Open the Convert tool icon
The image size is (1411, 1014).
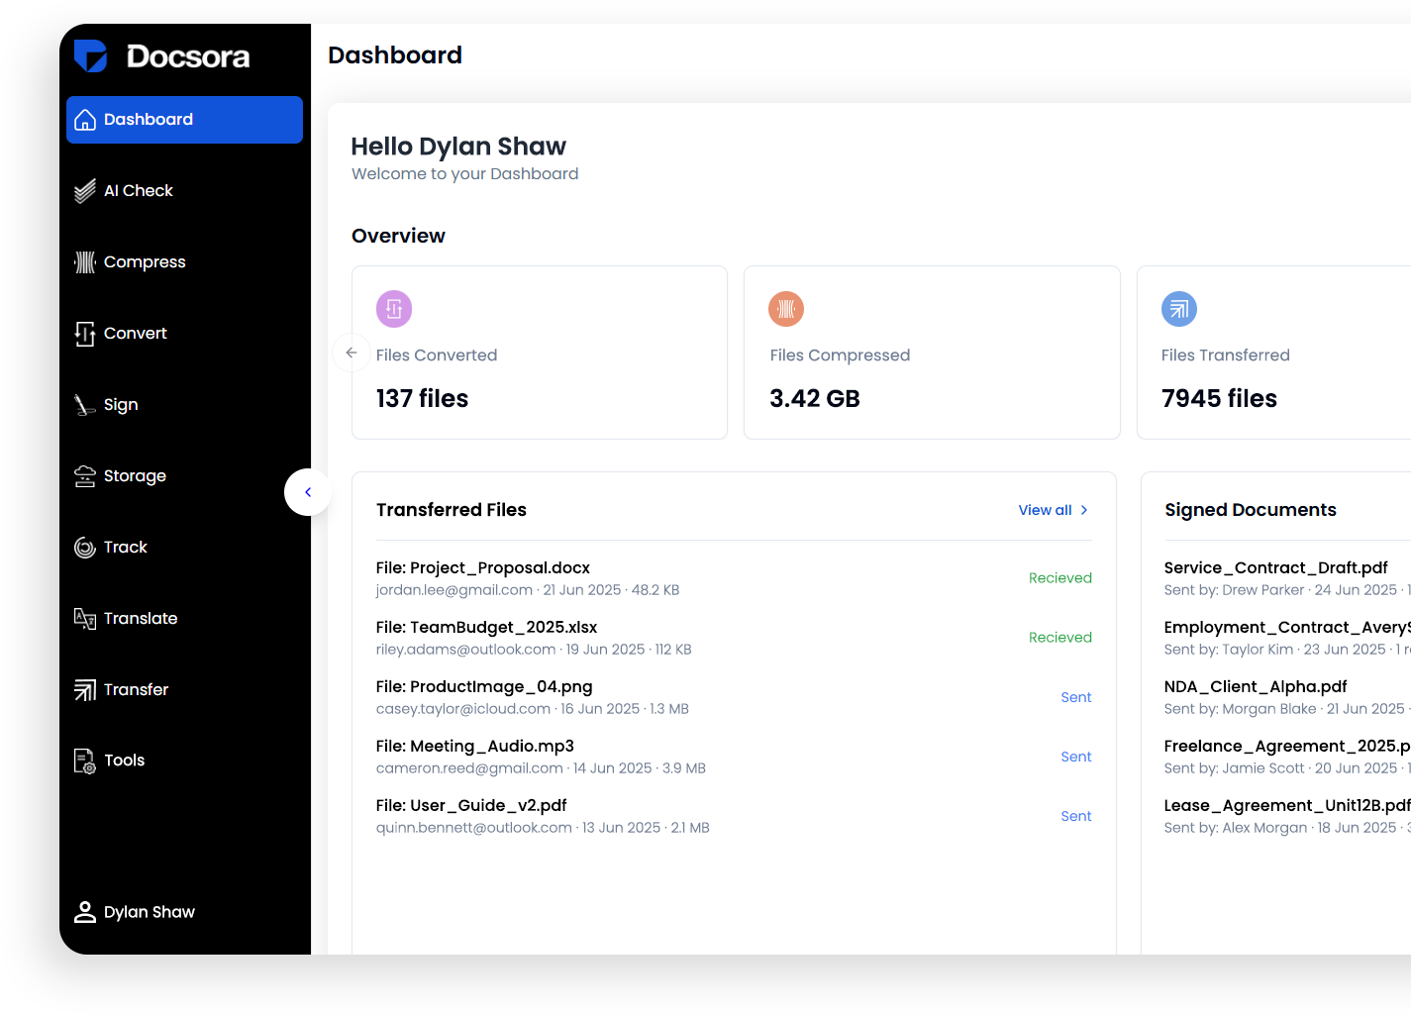pyautogui.click(x=85, y=334)
